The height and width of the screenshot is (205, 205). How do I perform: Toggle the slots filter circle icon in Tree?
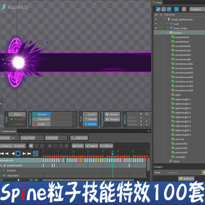[163, 9]
